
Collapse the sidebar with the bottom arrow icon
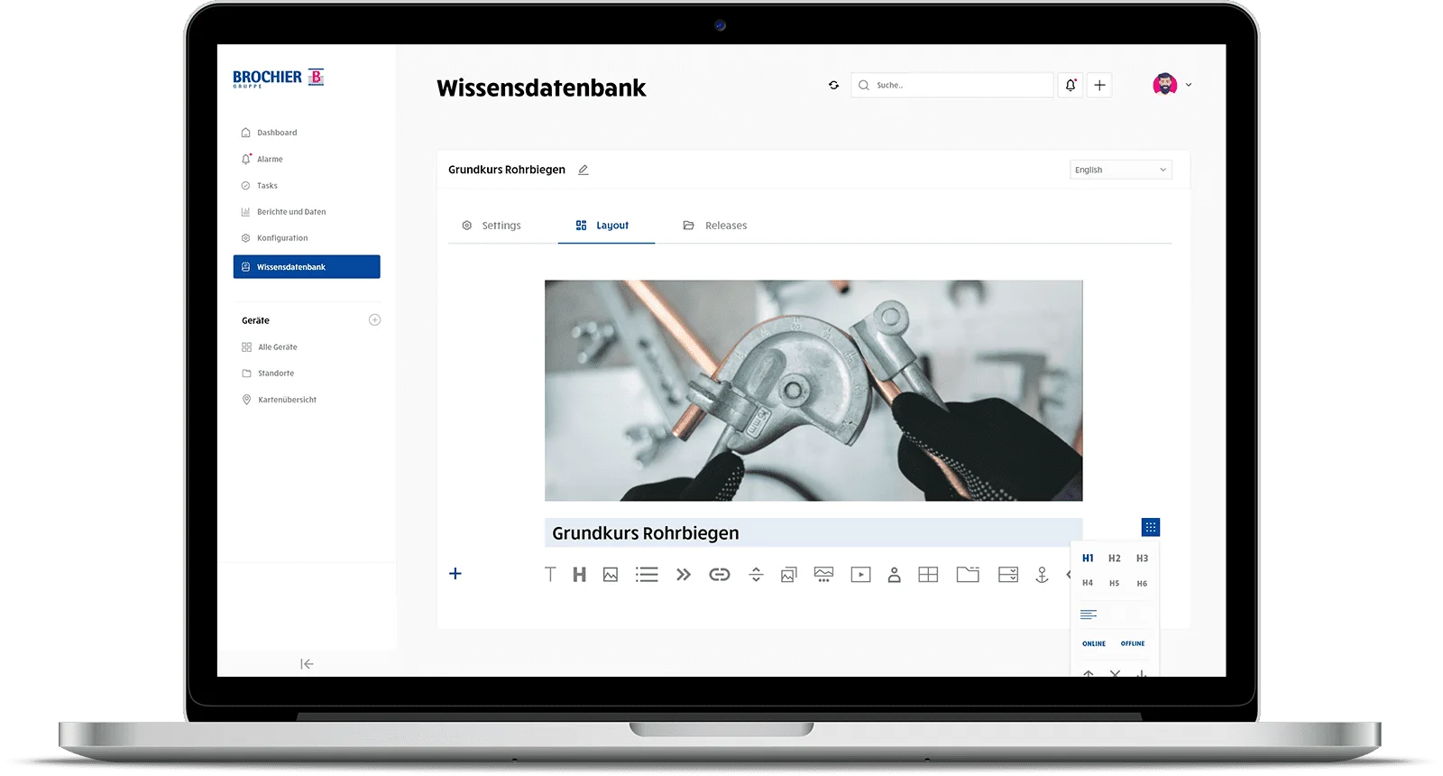307,664
